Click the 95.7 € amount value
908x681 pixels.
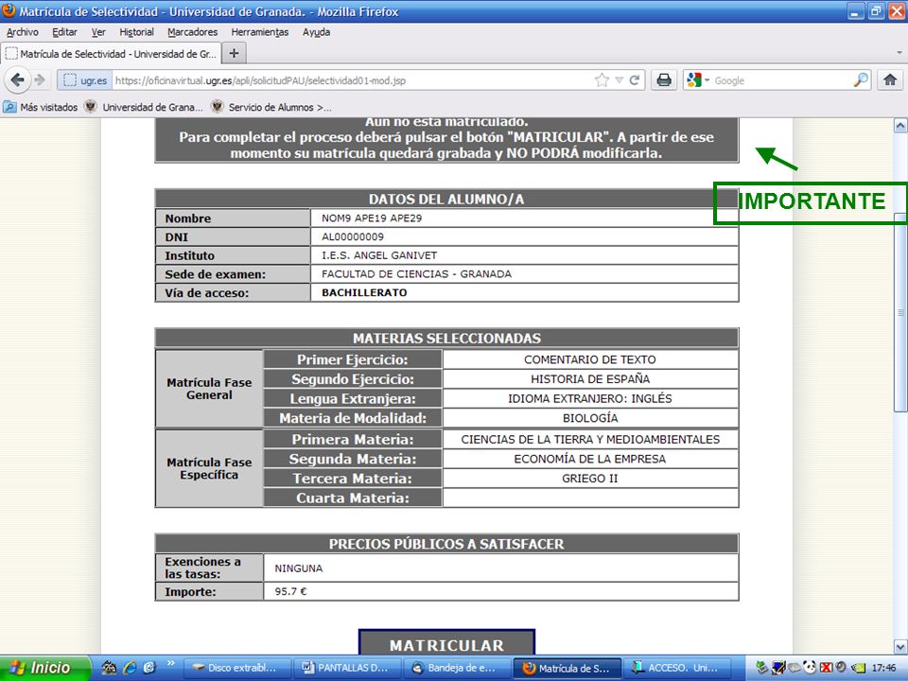290,592
